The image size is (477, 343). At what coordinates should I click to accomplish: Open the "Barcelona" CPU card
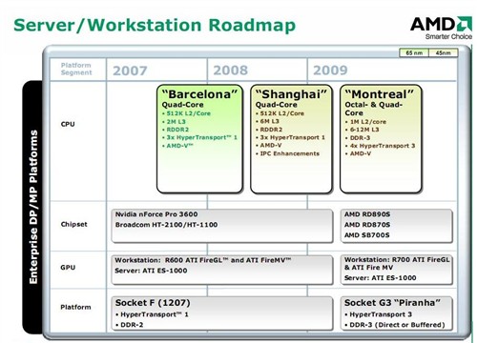click(x=199, y=139)
